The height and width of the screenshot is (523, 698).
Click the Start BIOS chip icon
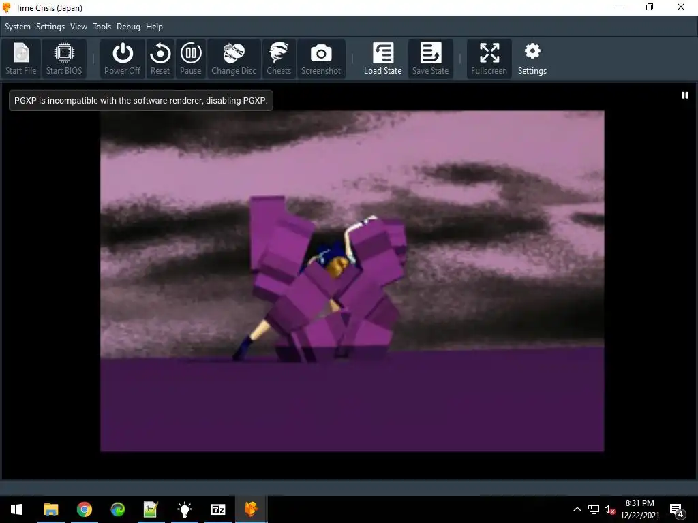pyautogui.click(x=64, y=59)
